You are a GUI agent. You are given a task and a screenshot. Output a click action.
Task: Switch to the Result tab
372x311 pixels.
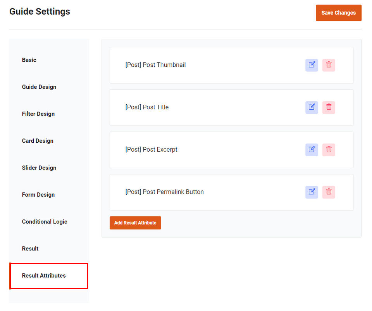(x=30, y=249)
